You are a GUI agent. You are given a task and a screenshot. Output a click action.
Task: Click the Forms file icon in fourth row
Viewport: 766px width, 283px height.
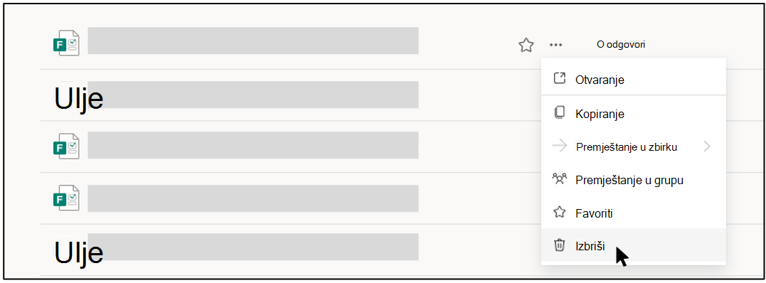pyautogui.click(x=66, y=198)
